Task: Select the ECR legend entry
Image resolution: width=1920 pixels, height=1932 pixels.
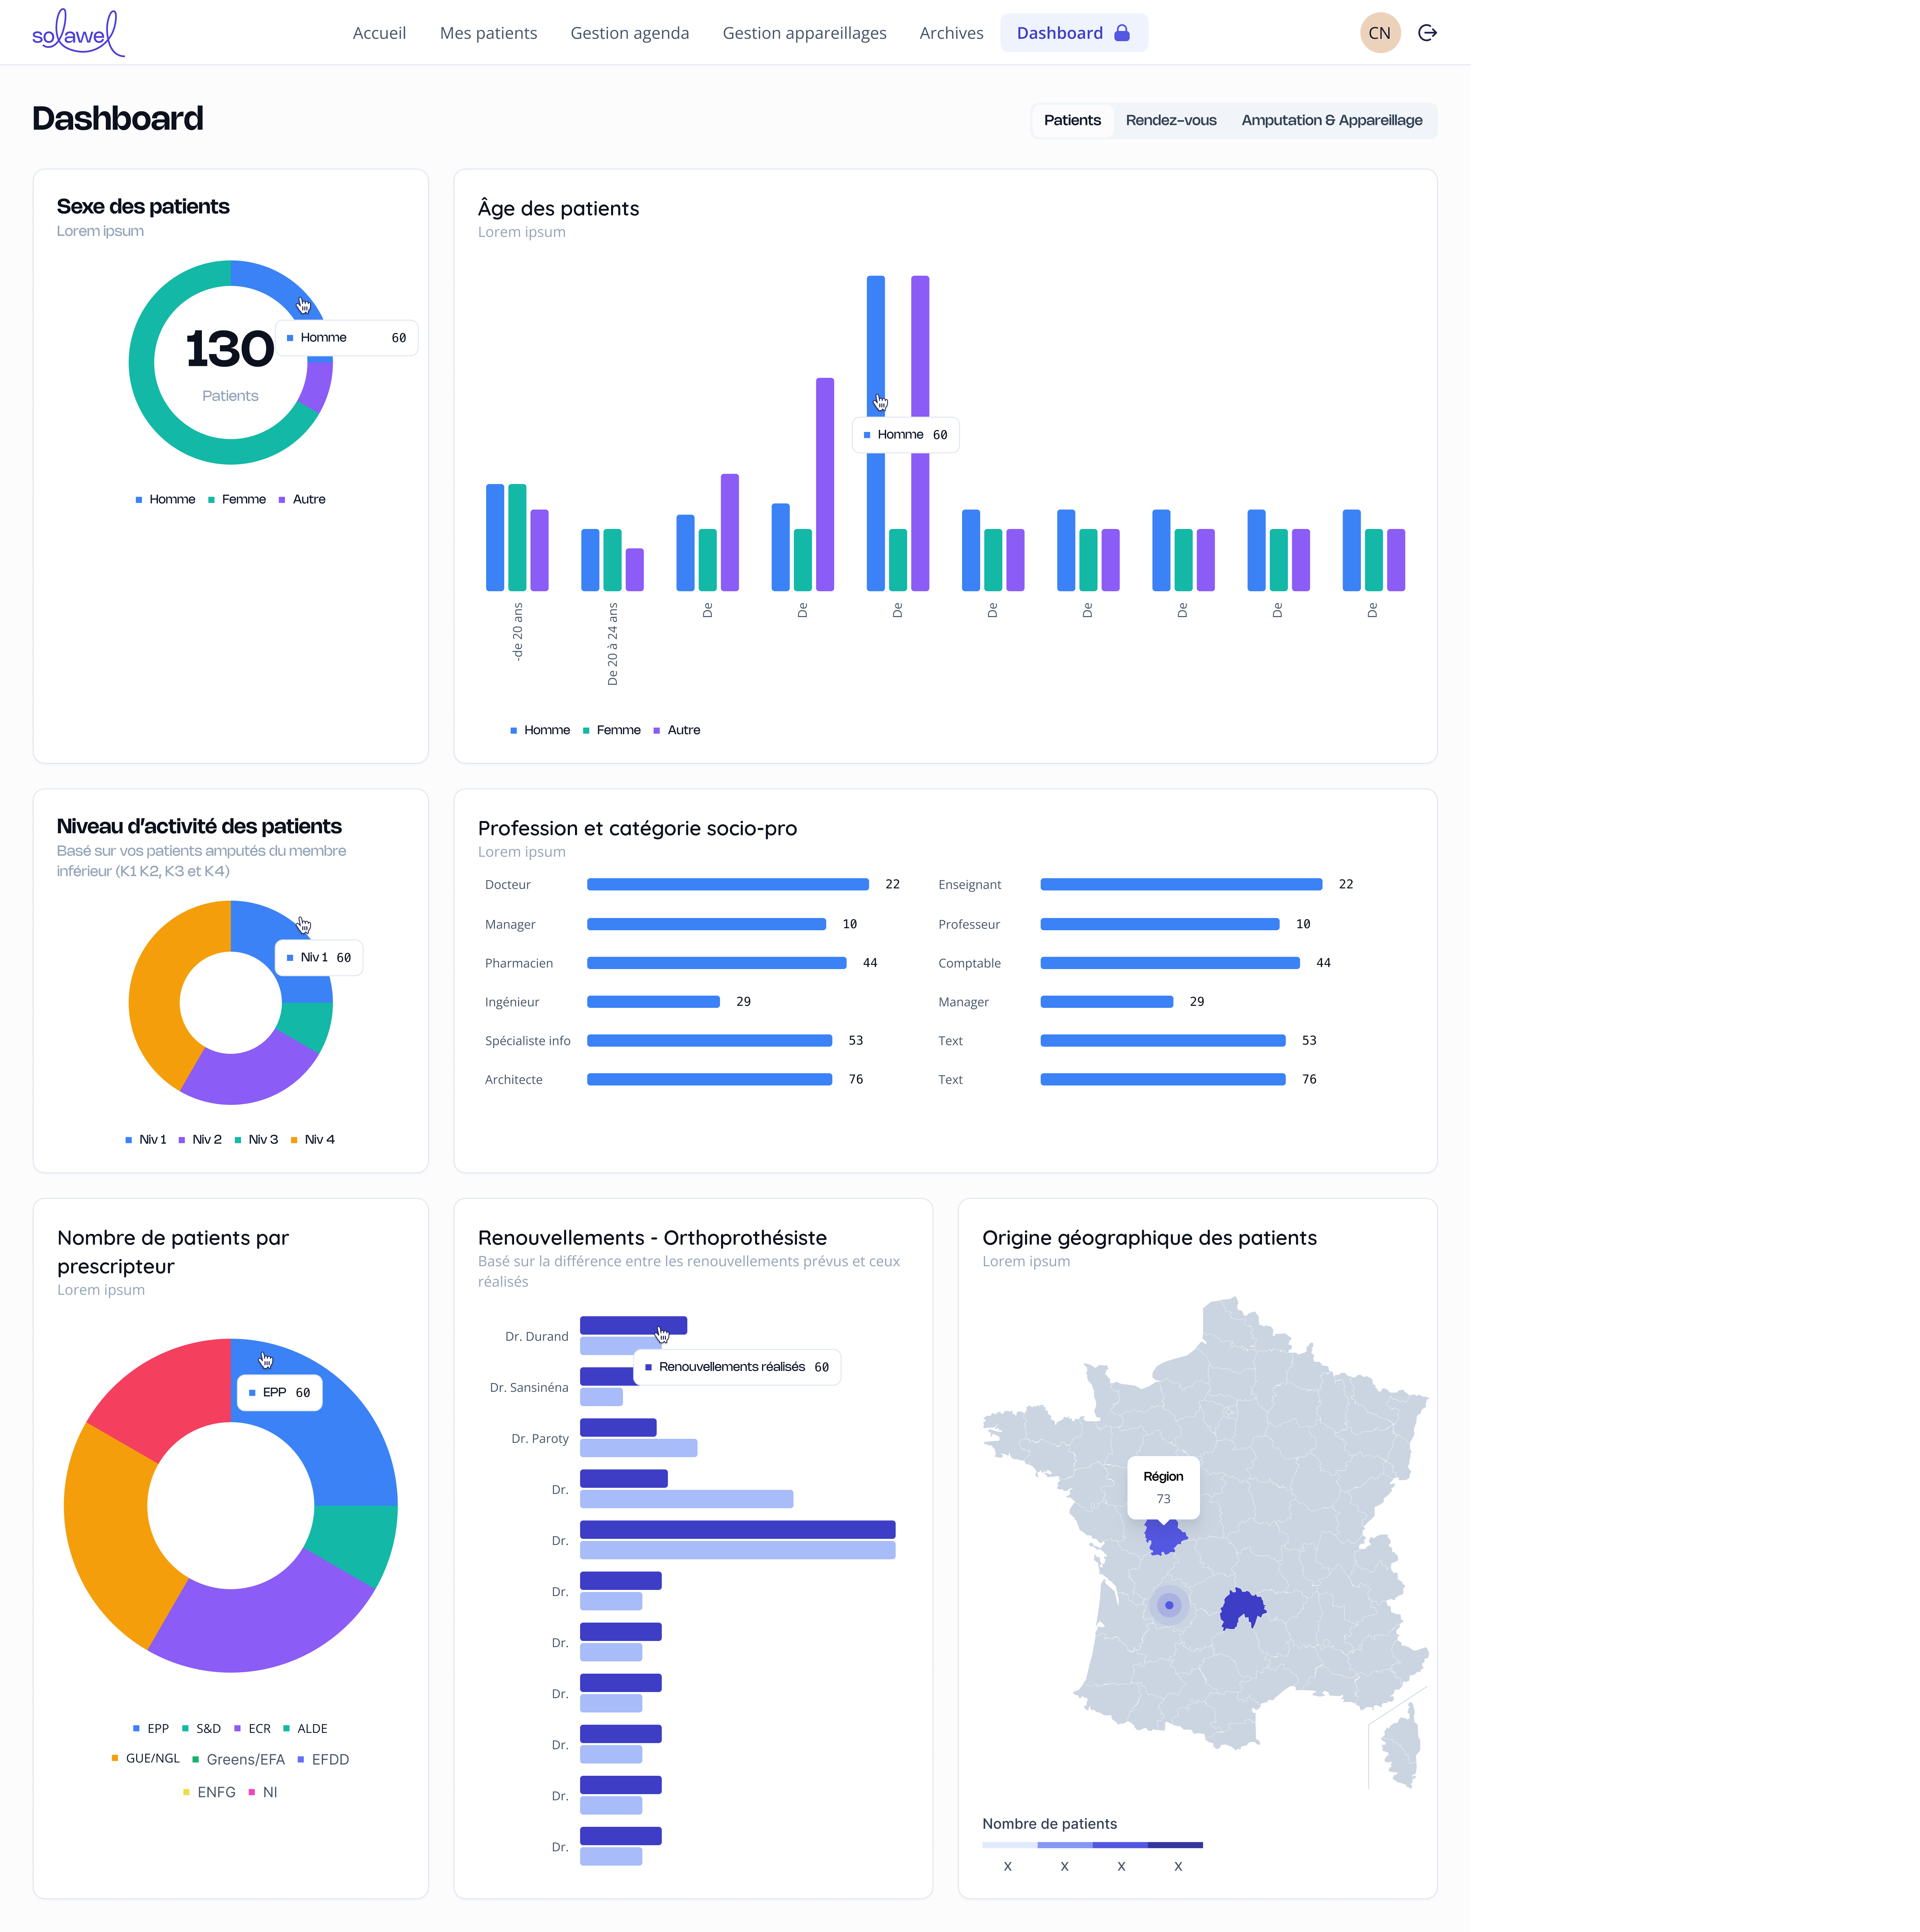Action: click(252, 1728)
